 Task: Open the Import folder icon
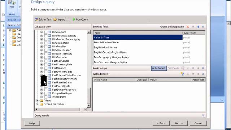coord(55,19)
